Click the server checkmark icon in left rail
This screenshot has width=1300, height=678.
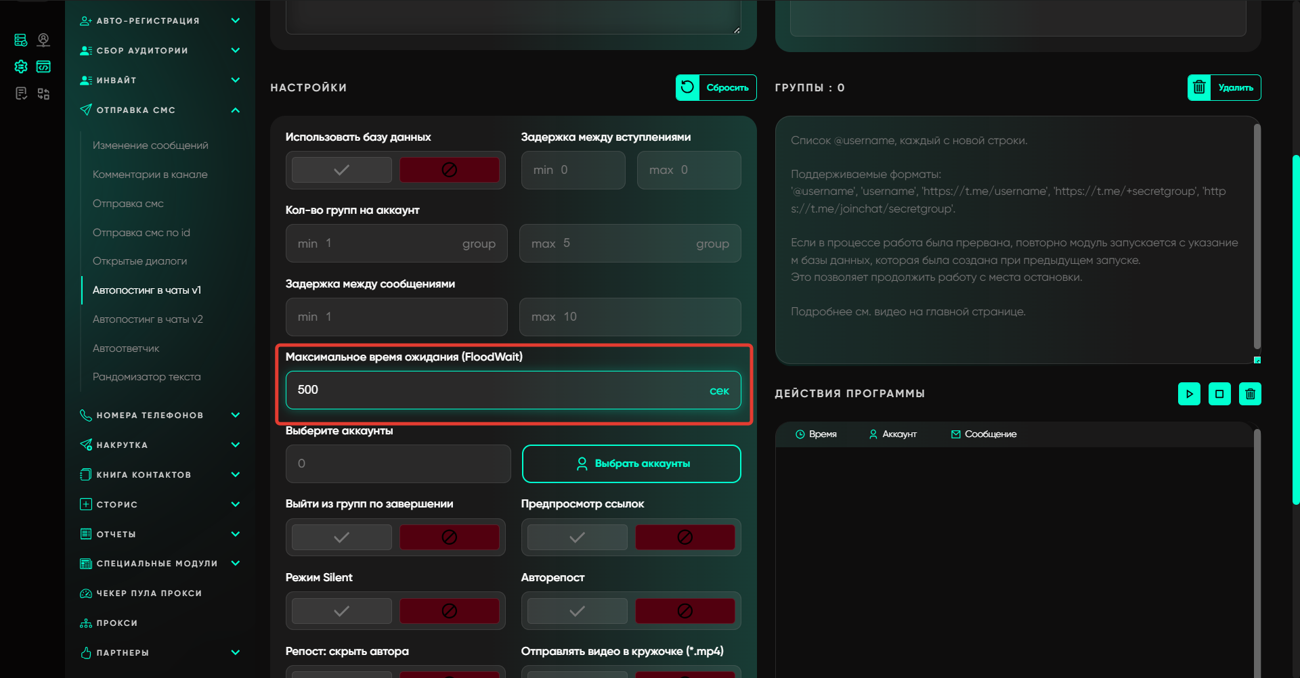point(21,41)
